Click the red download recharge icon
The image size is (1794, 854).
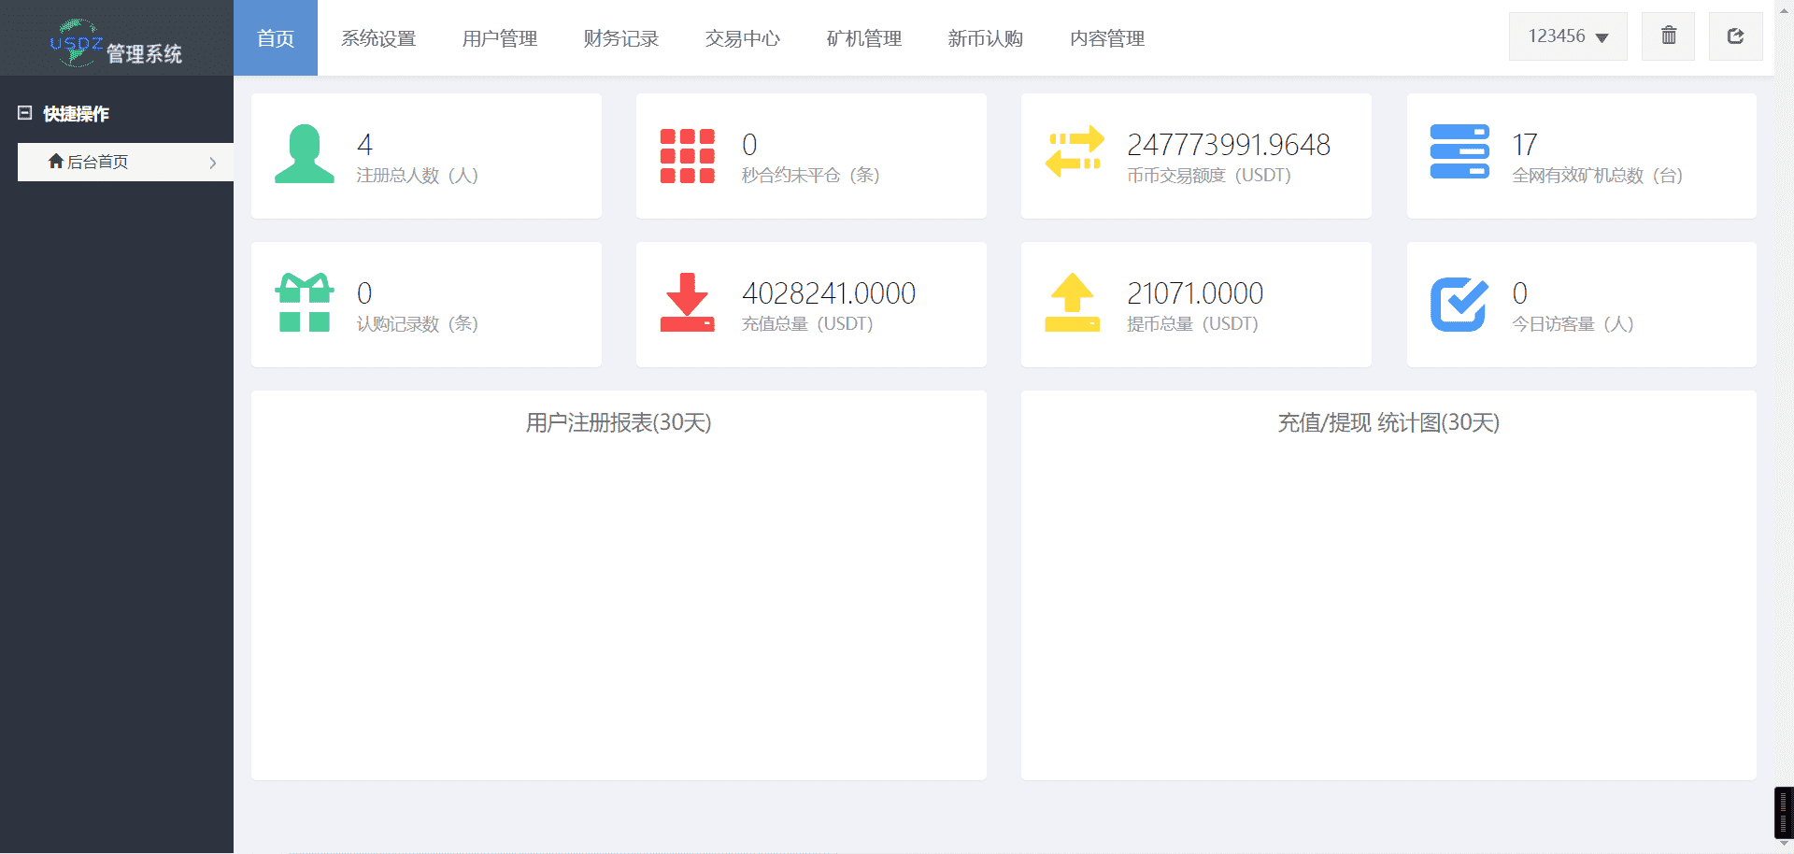click(687, 303)
